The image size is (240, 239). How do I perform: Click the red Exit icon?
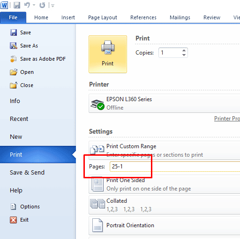point(14,220)
